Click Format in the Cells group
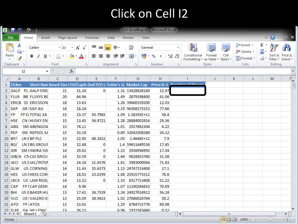Viewport: 298px width, 224px height. pyautogui.click(x=245, y=58)
